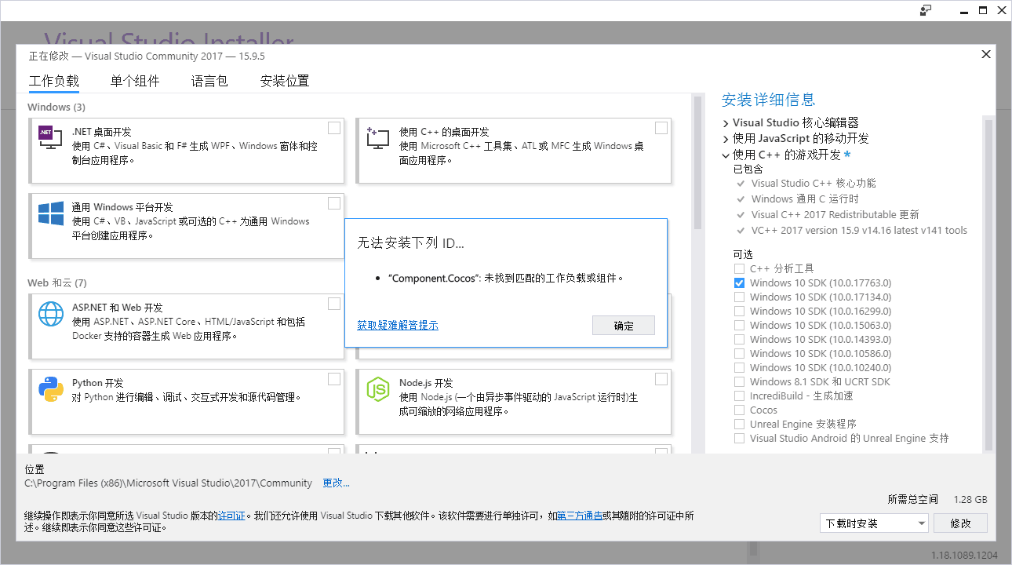Tick the 使用 C++ 的桌面开发 workload checkbox
The image size is (1012, 565).
click(661, 128)
